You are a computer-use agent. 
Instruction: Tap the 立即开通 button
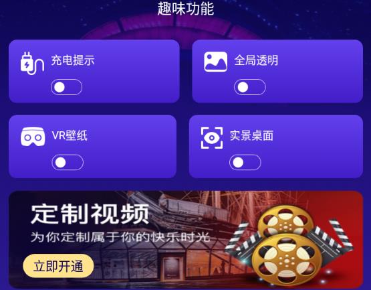58,266
